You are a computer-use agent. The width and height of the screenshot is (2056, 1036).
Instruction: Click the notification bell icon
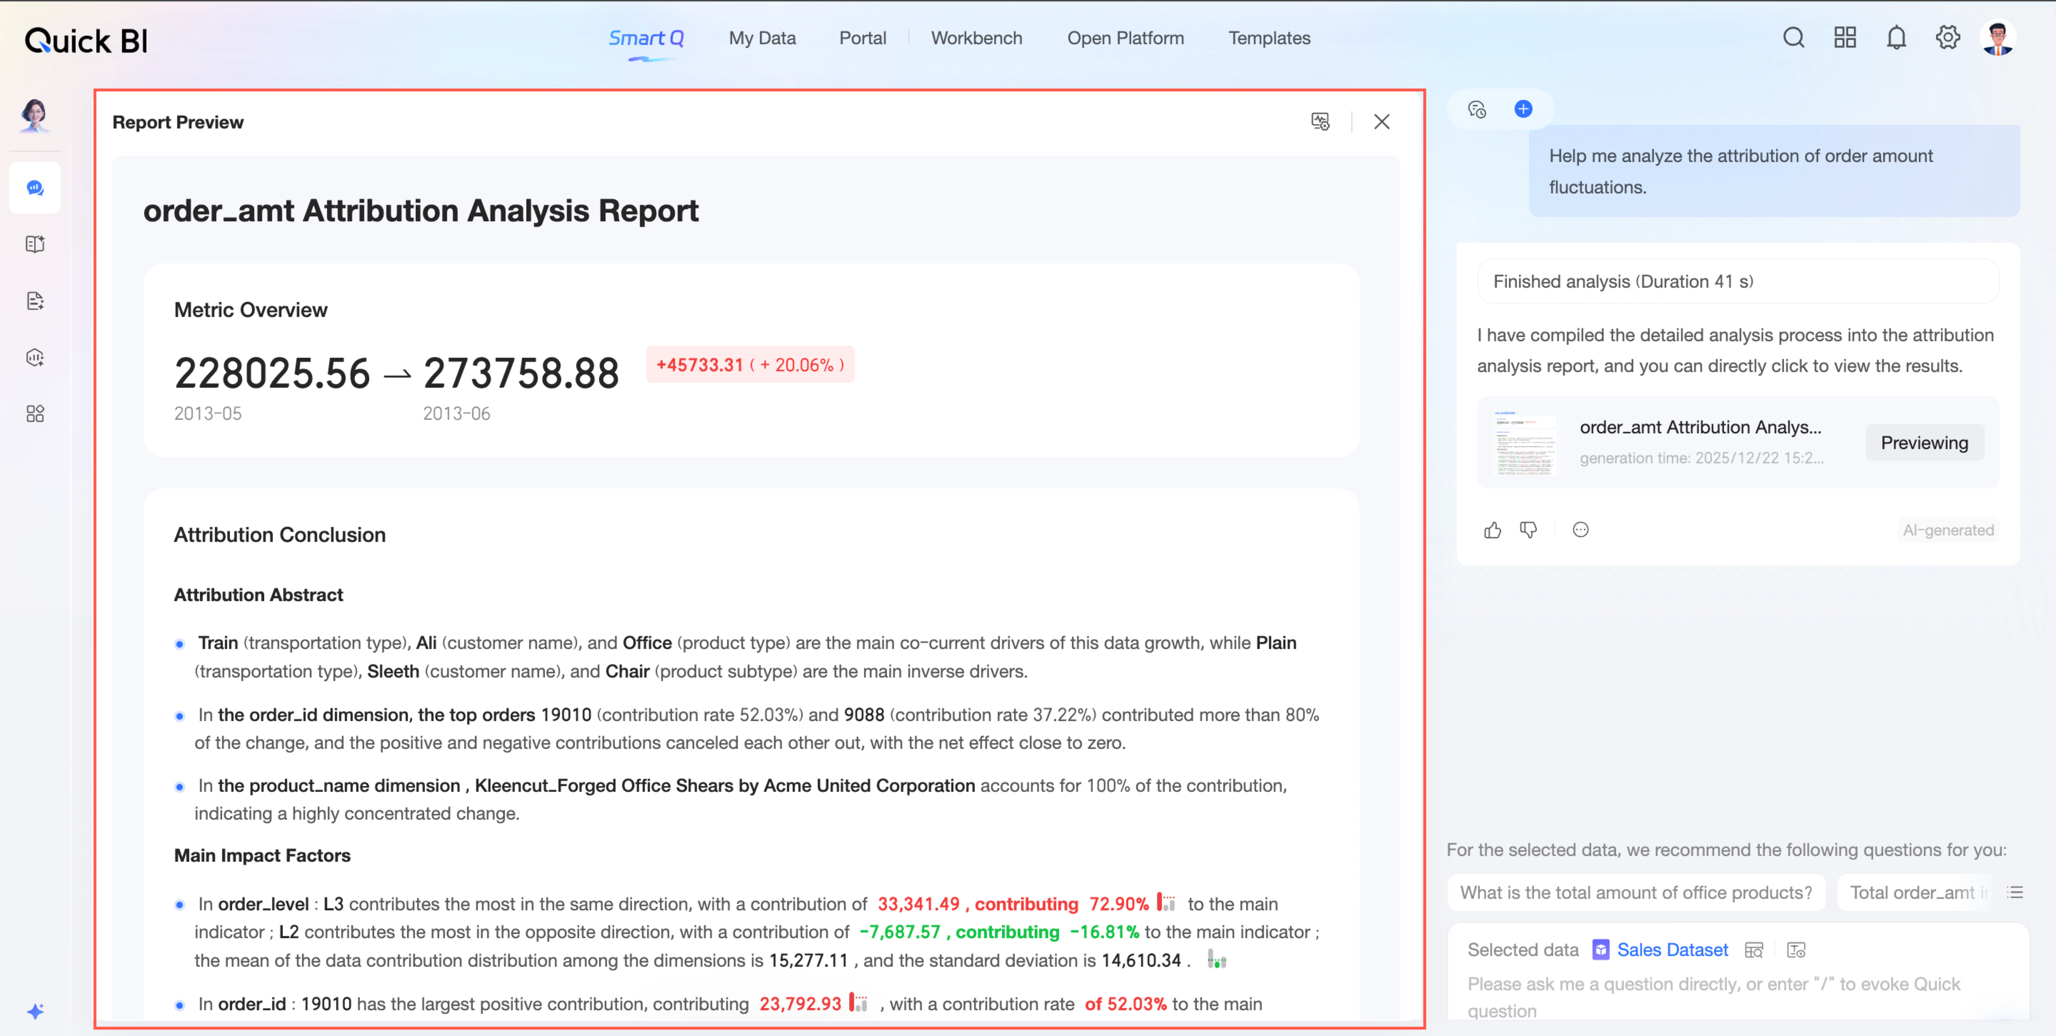tap(1896, 37)
